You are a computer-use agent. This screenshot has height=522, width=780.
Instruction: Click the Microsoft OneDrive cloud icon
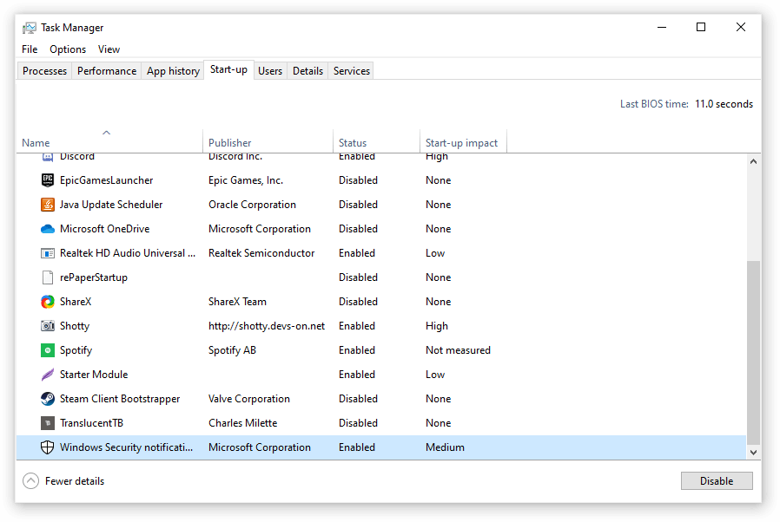tap(47, 229)
